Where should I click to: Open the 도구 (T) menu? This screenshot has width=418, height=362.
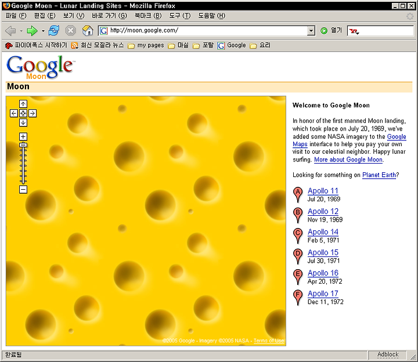click(180, 16)
